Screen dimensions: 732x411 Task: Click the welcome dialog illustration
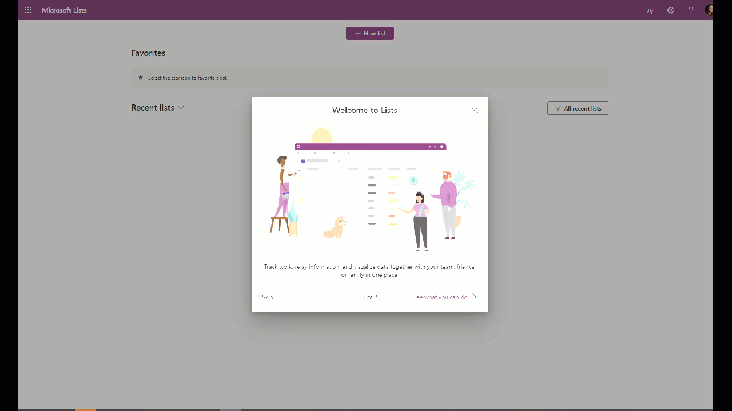point(369,194)
